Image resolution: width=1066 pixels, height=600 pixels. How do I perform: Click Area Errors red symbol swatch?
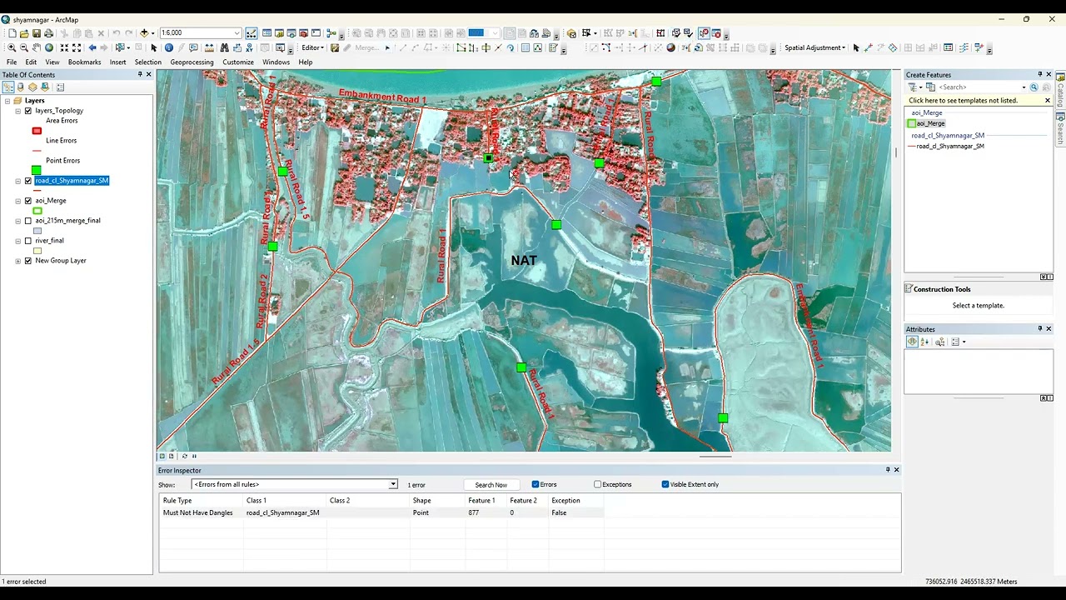tap(37, 131)
